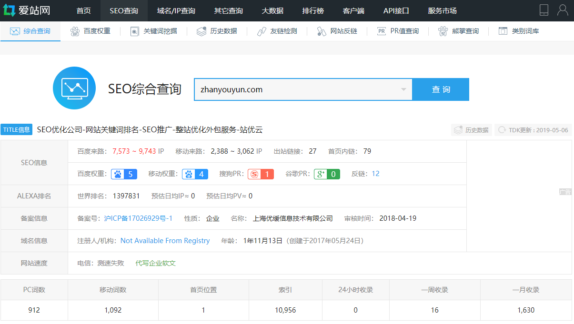Open the 排行榜 menu

click(313, 10)
